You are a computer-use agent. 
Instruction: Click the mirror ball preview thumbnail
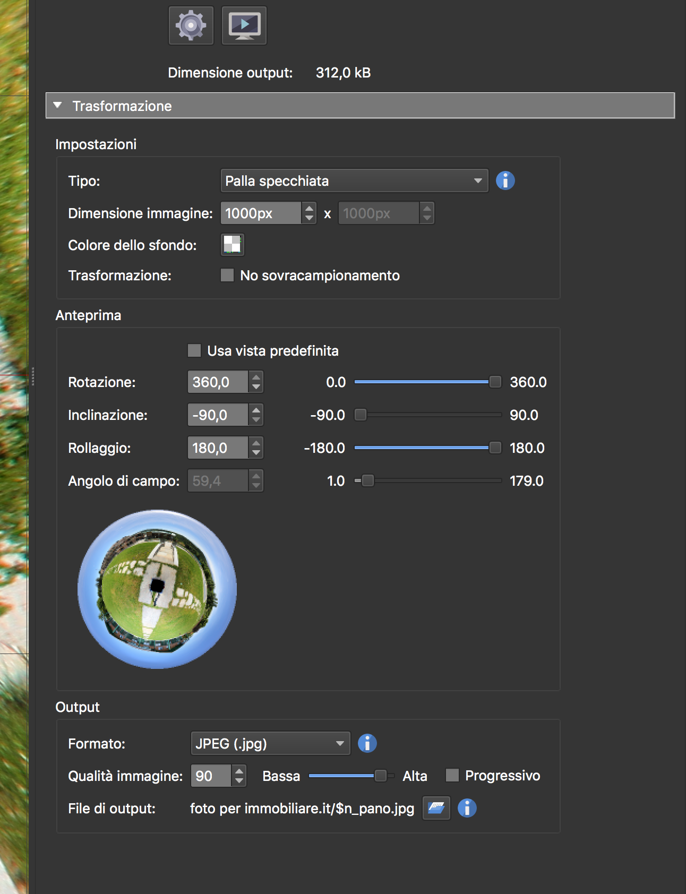(x=157, y=589)
